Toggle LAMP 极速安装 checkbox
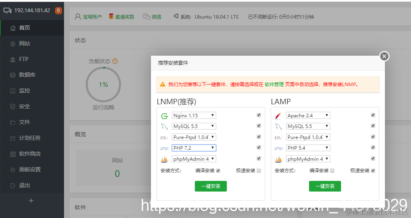Image resolution: width=411 pixels, height=218 pixels. pos(373,171)
